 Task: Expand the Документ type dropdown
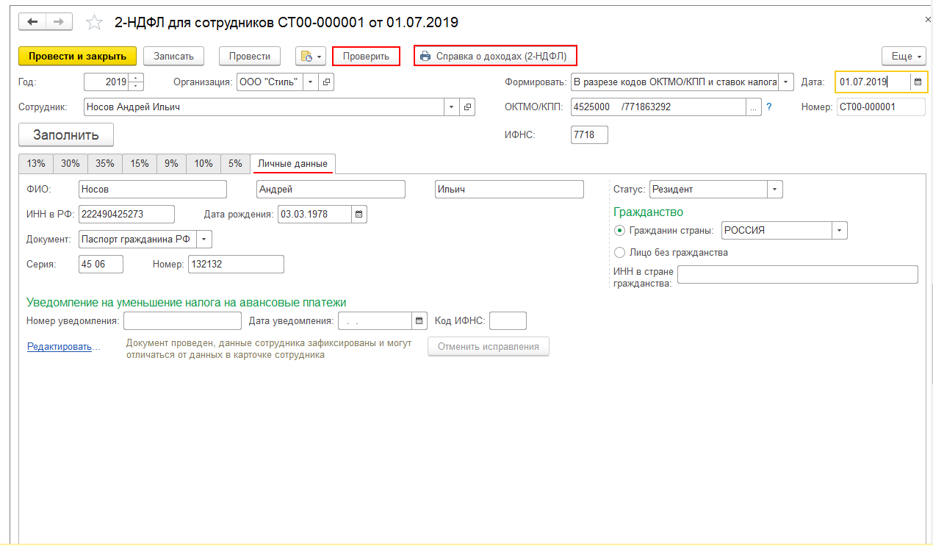(204, 240)
